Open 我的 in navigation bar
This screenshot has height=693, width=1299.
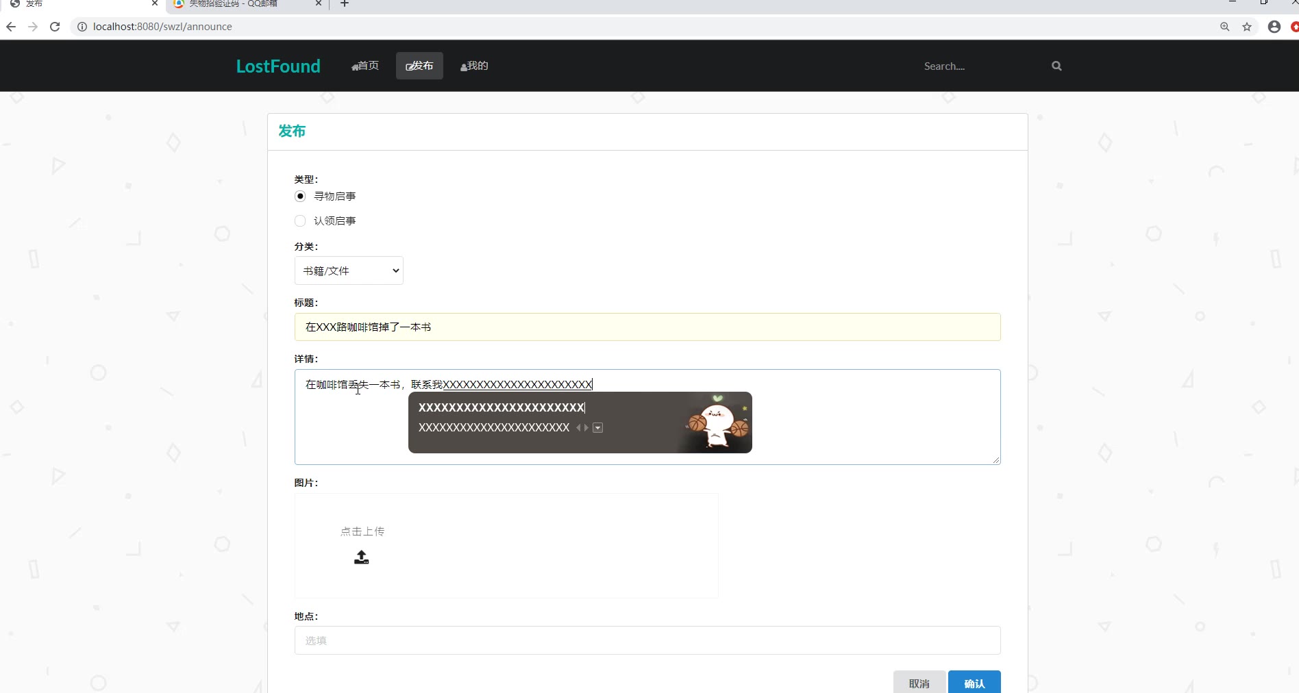point(474,66)
